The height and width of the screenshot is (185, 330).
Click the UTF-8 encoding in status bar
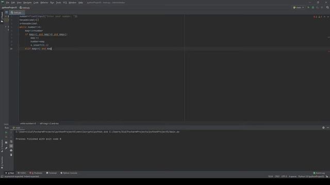point(284,177)
